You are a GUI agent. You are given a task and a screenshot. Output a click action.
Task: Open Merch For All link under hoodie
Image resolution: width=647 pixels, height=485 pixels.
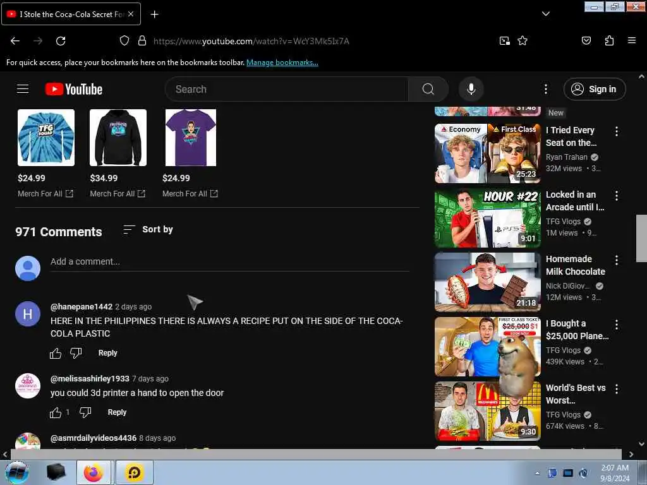pyautogui.click(x=118, y=193)
